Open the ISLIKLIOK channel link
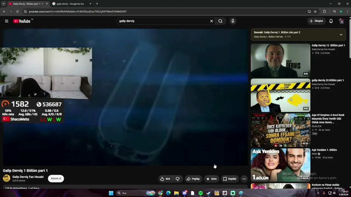 pos(317,126)
